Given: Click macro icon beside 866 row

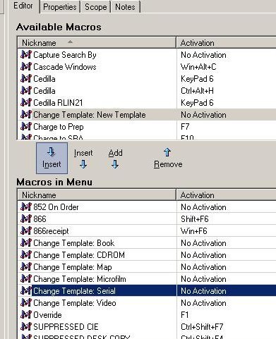Looking at the screenshot, I should [26, 219].
